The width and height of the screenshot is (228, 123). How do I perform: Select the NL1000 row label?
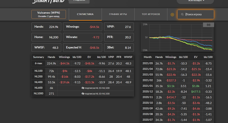[x=38, y=93]
